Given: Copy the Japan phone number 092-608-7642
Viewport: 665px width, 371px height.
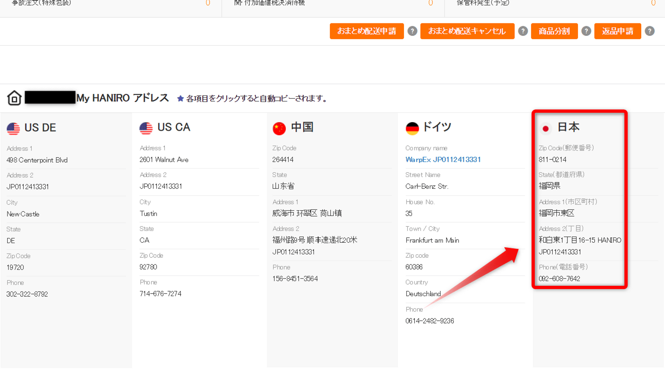Looking at the screenshot, I should [559, 278].
